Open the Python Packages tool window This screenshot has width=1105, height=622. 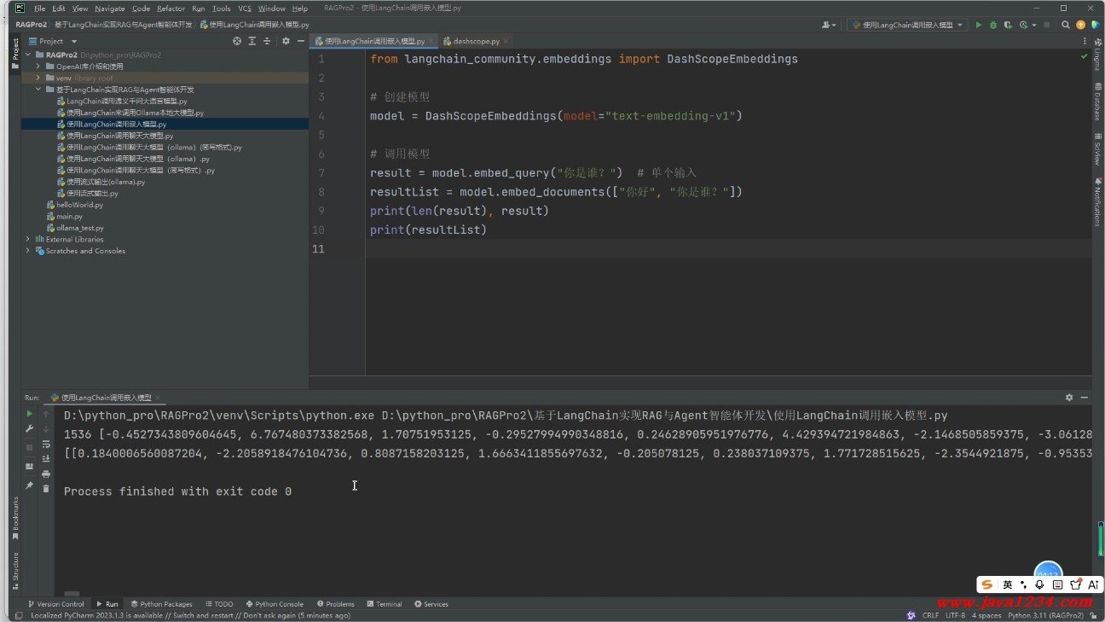coord(161,604)
